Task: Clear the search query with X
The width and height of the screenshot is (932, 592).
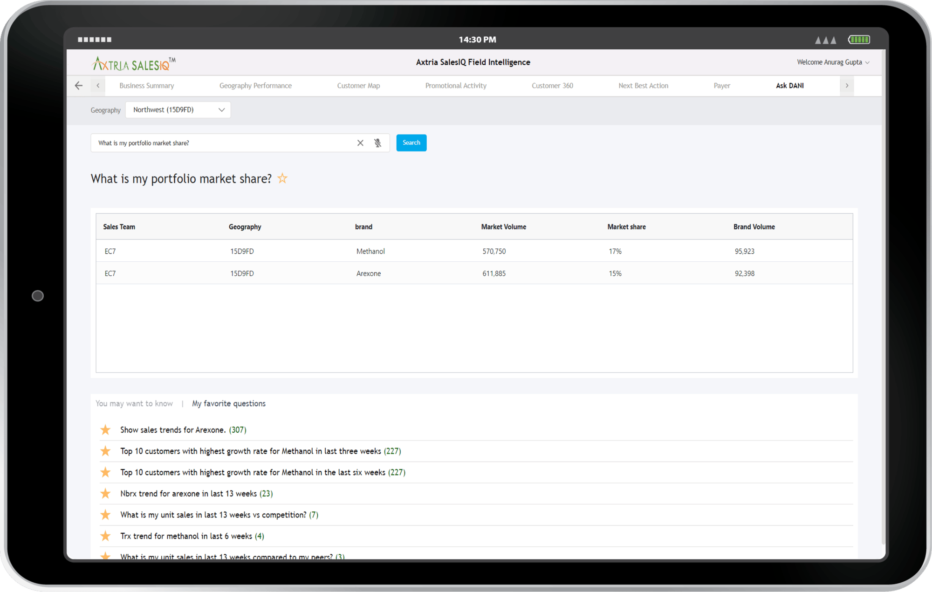Action: (x=360, y=143)
